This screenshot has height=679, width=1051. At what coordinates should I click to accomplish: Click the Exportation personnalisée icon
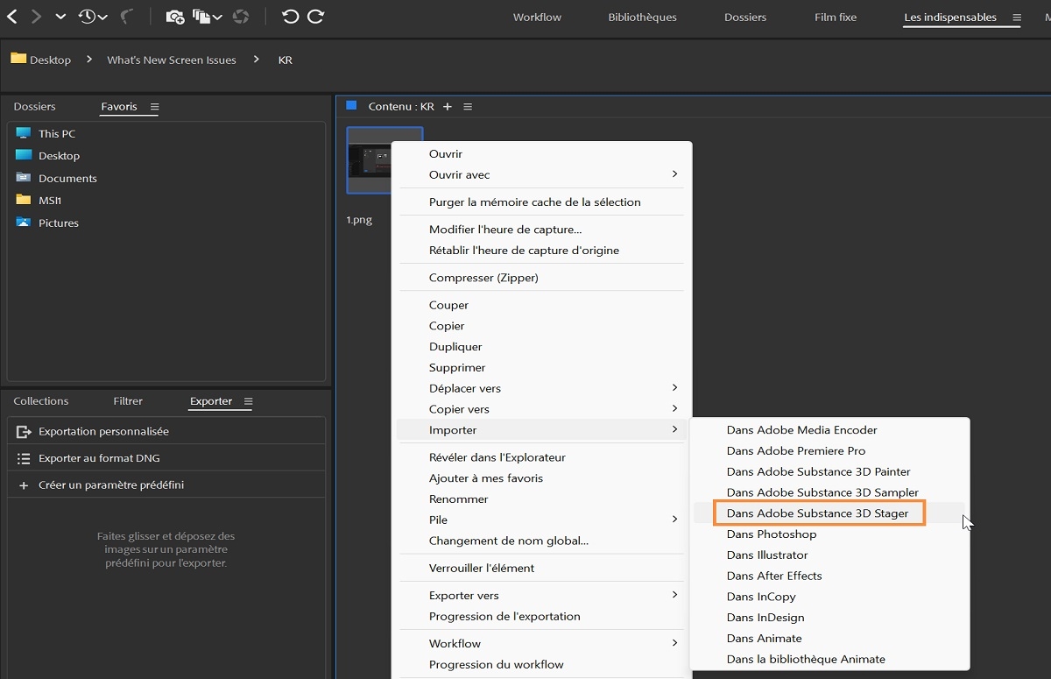24,432
